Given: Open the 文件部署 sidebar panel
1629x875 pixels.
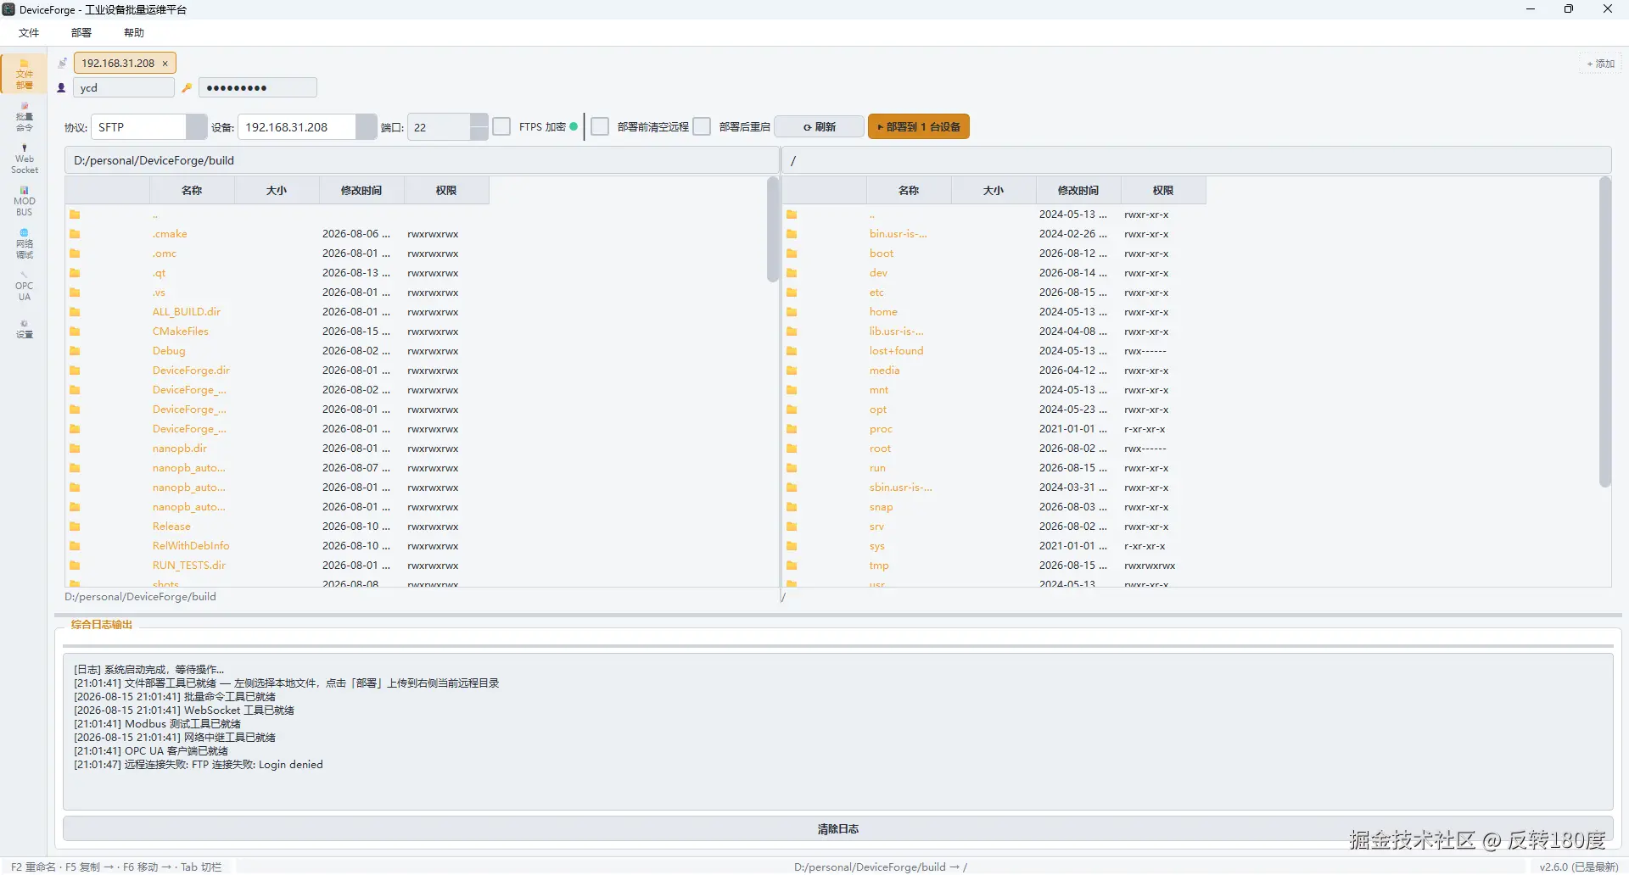Looking at the screenshot, I should point(24,75).
